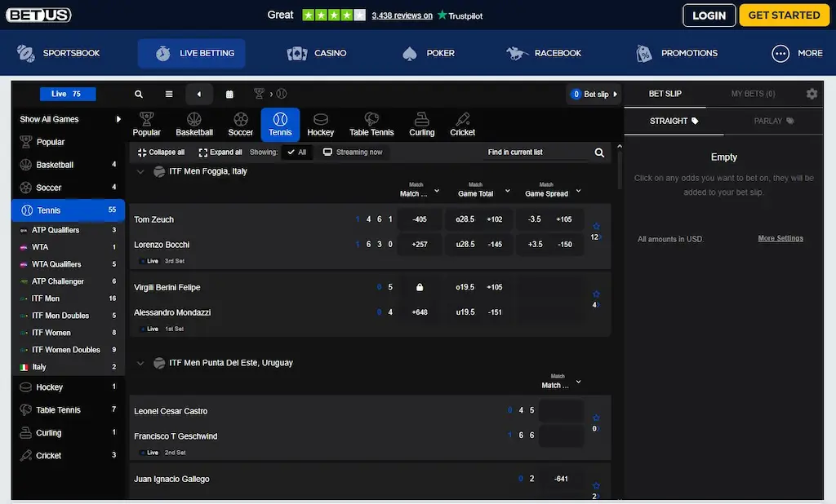836x504 pixels.
Task: Open ATP Qualifiers sub-league
Action: click(69, 230)
